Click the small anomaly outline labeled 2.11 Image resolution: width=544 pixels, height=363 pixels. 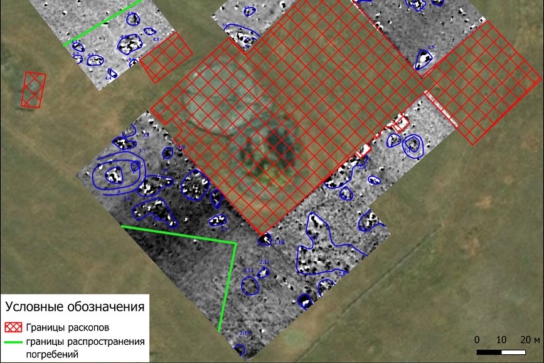(x=264, y=272)
